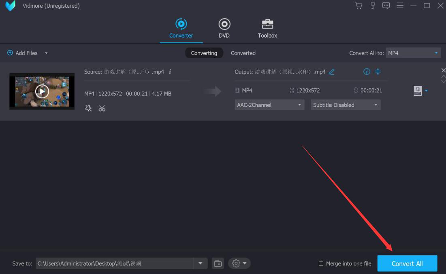The image size is (446, 274).
Task: Click Add Files button
Action: pyautogui.click(x=22, y=53)
